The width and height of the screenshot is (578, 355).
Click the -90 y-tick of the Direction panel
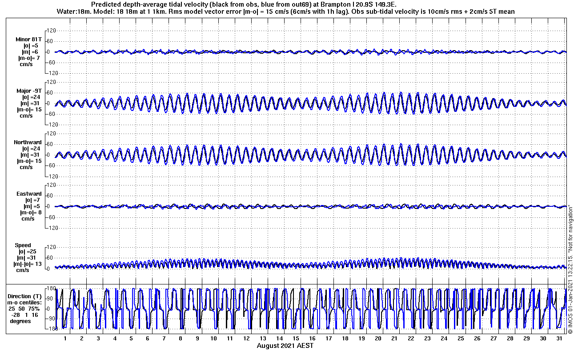[50, 319]
